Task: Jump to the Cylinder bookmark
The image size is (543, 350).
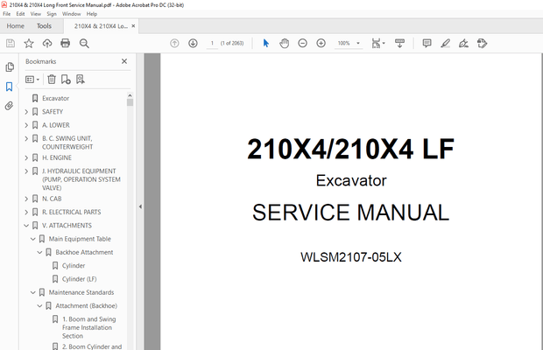Action: (74, 266)
